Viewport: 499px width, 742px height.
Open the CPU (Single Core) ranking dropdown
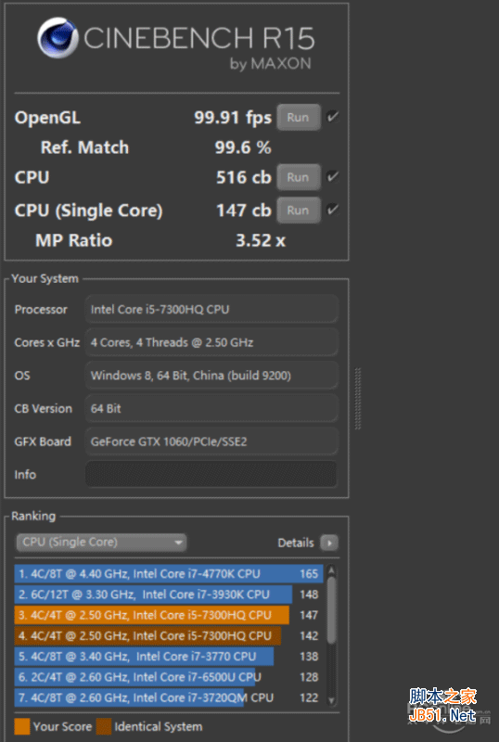[101, 543]
